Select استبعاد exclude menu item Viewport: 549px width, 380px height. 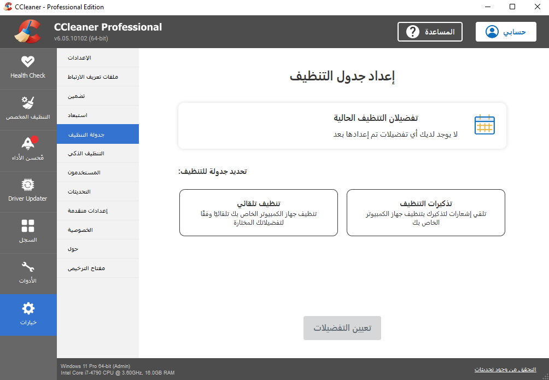click(x=98, y=115)
